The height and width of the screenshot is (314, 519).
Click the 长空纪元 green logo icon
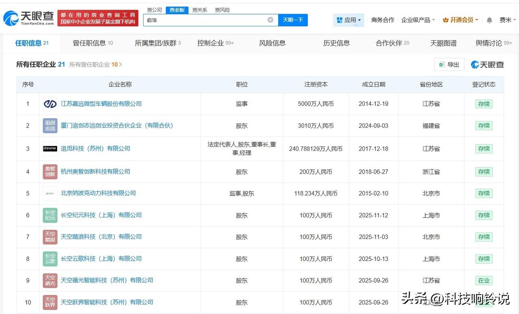coord(49,215)
